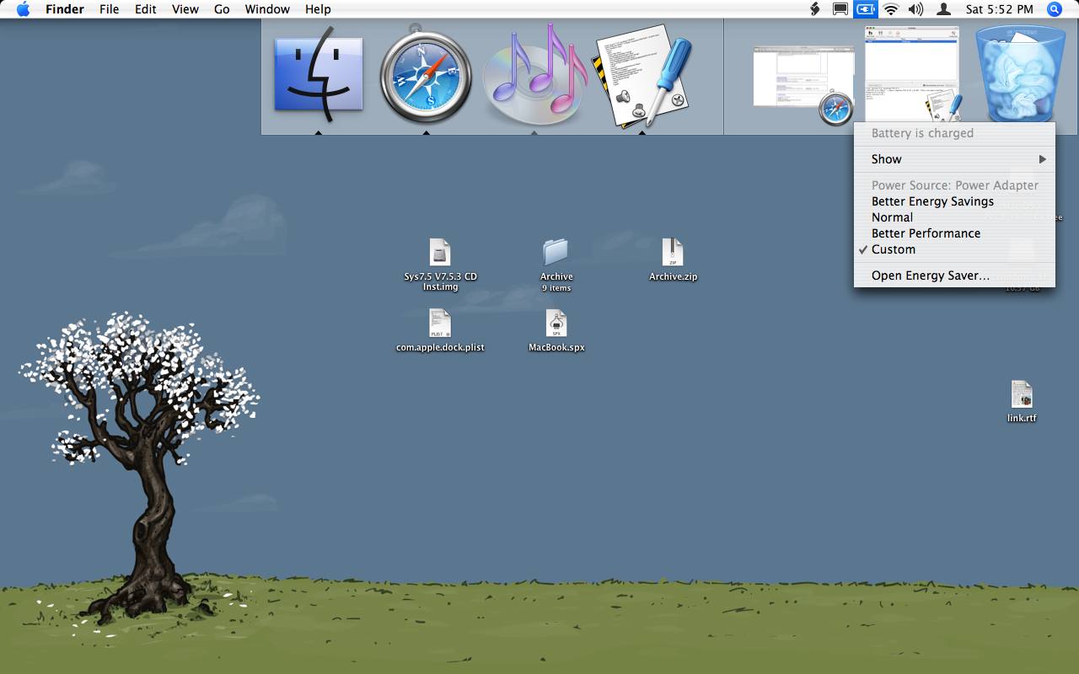Open the Script menu icon in menu bar

click(x=814, y=9)
